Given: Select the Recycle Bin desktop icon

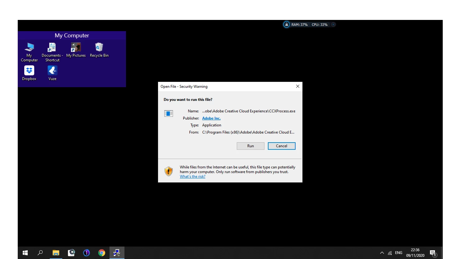Looking at the screenshot, I should pos(99,50).
